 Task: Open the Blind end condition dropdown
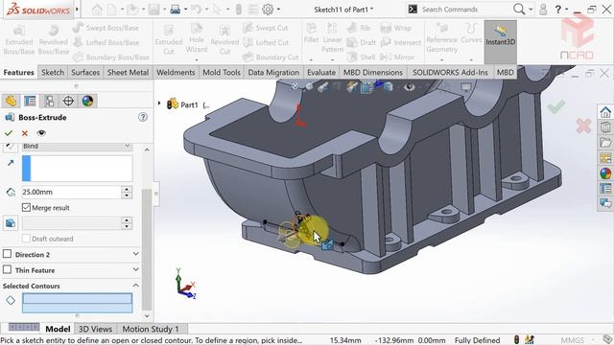(x=77, y=147)
